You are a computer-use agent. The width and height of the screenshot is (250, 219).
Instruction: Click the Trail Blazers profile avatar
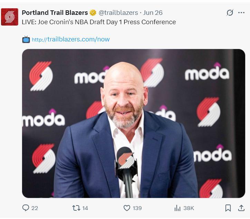tap(9, 17)
